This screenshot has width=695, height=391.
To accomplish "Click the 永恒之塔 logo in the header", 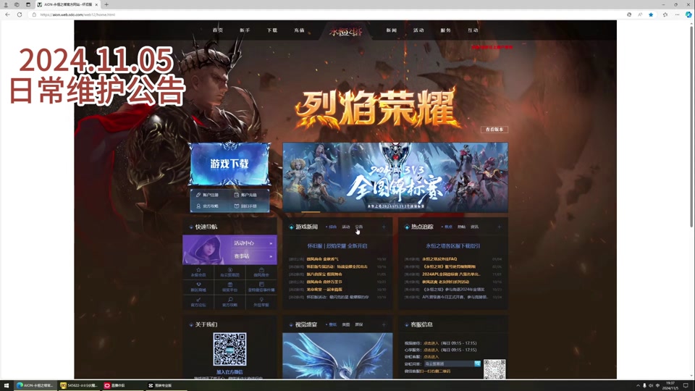I will pos(346,31).
